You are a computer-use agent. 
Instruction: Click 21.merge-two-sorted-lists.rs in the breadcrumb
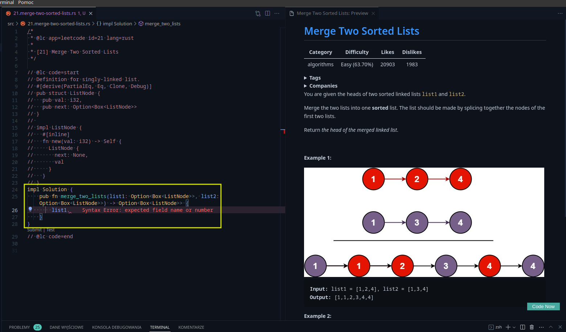(x=59, y=24)
